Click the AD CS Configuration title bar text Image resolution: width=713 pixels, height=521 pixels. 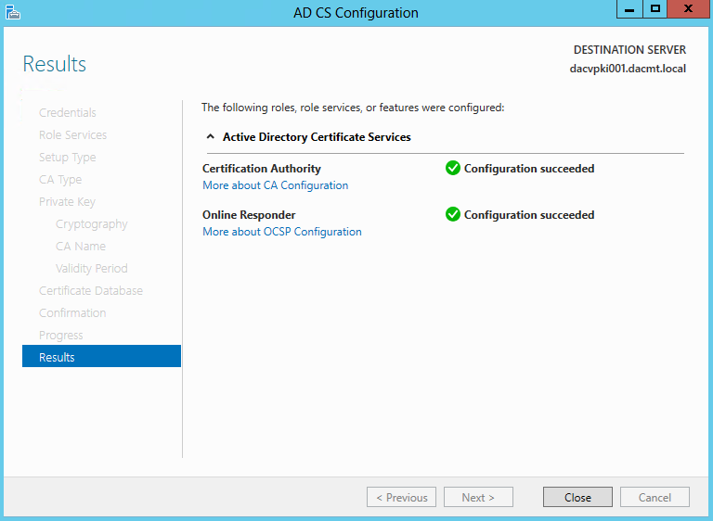pyautogui.click(x=356, y=13)
